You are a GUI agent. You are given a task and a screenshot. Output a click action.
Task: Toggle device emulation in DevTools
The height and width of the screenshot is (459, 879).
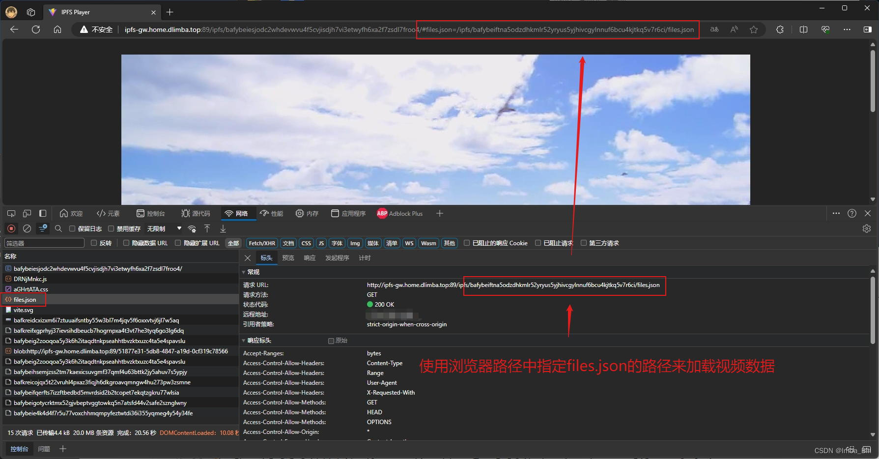27,213
